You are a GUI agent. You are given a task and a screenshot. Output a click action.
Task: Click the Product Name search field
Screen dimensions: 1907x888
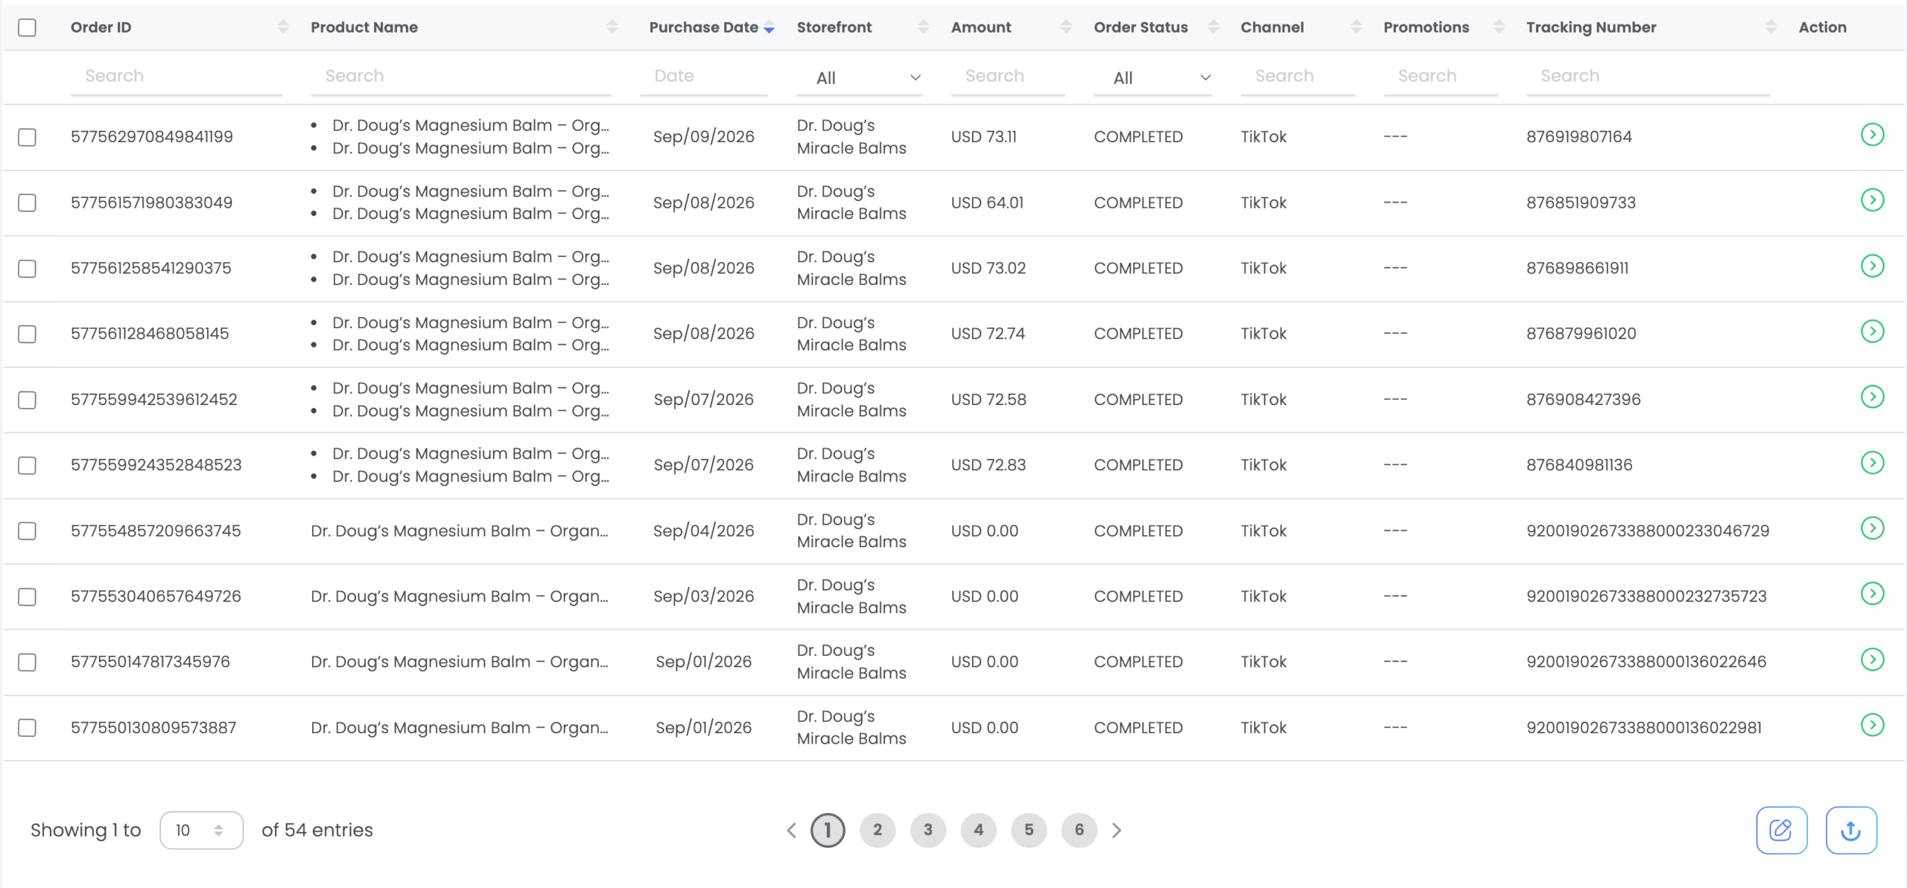pyautogui.click(x=461, y=77)
